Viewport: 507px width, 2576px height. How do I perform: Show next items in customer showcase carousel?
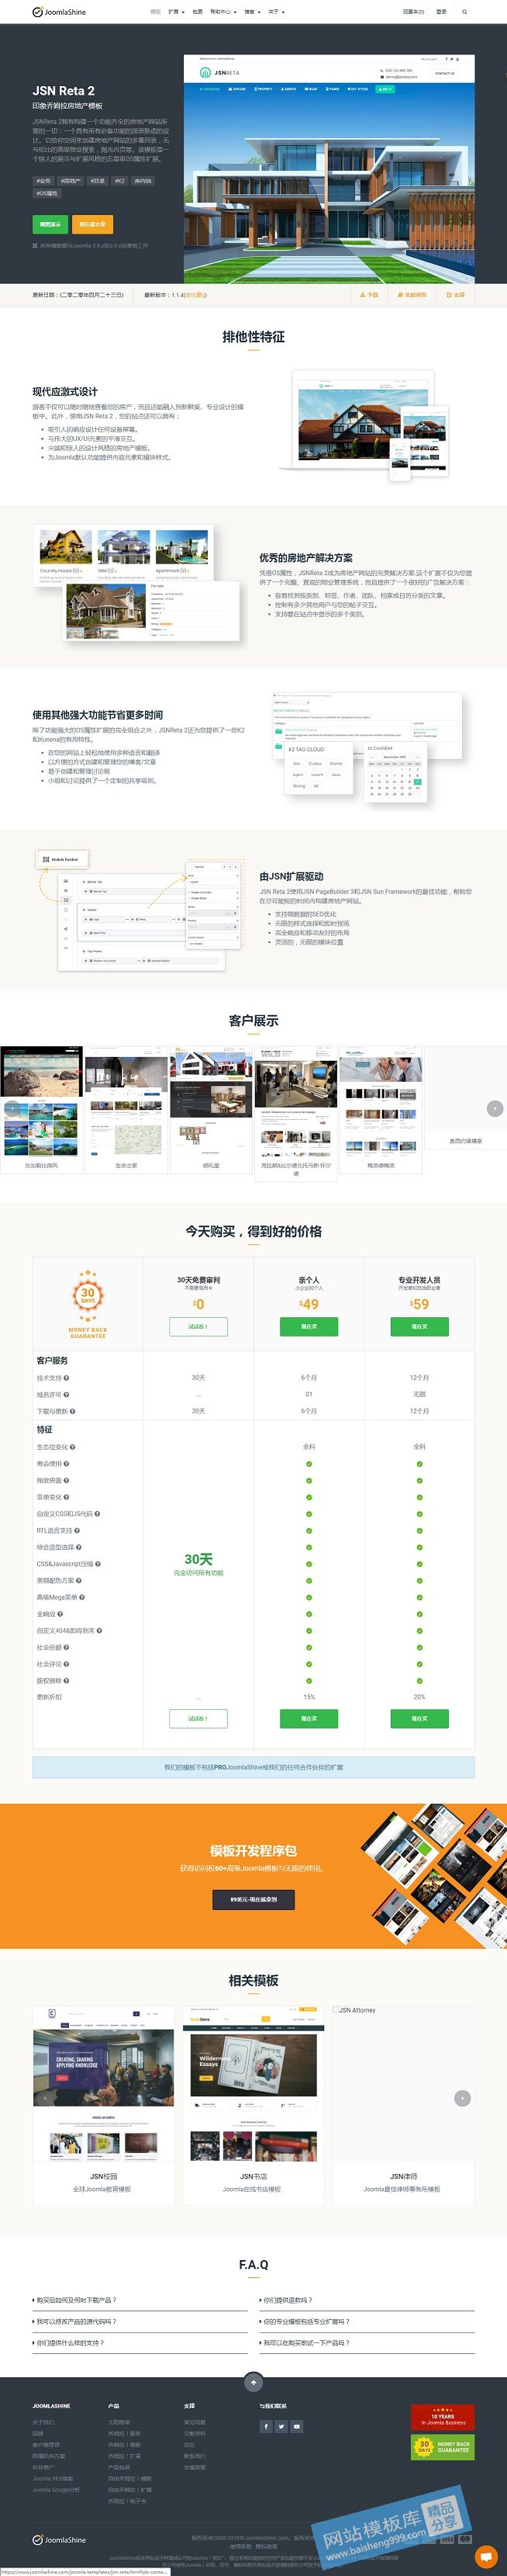(494, 1108)
